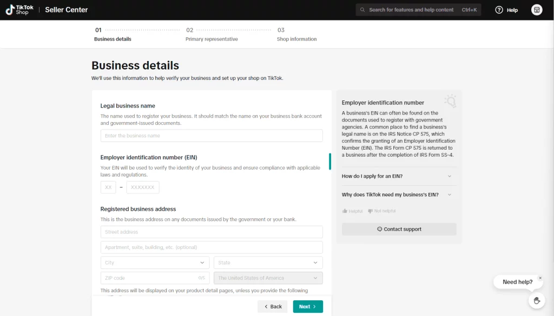Screen dimensions: 554x316
Task: Open the State dropdown
Action: (268, 263)
